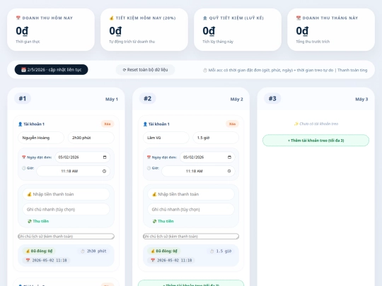Focus Ghi chú nhanh field in machine #2
This screenshot has width=382, height=286.
[x=191, y=209]
